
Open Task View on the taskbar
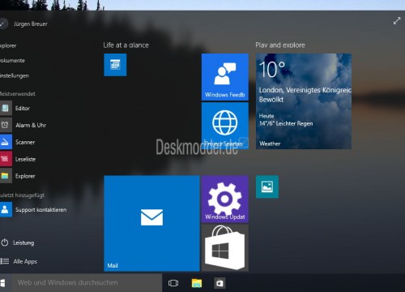coord(173,283)
